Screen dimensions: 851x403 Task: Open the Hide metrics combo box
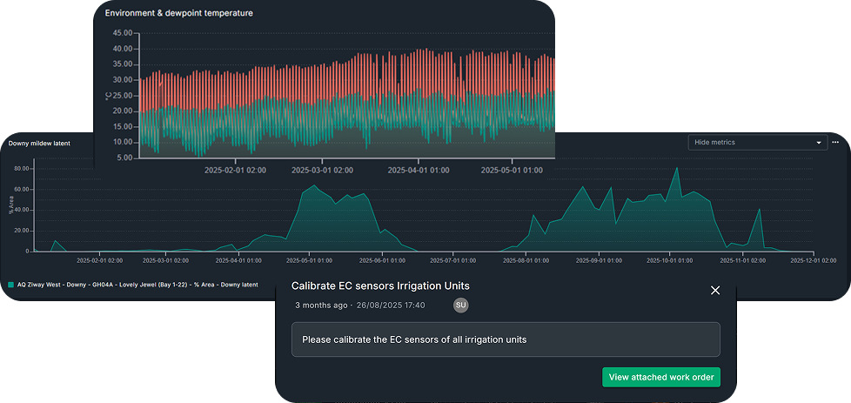(x=755, y=143)
